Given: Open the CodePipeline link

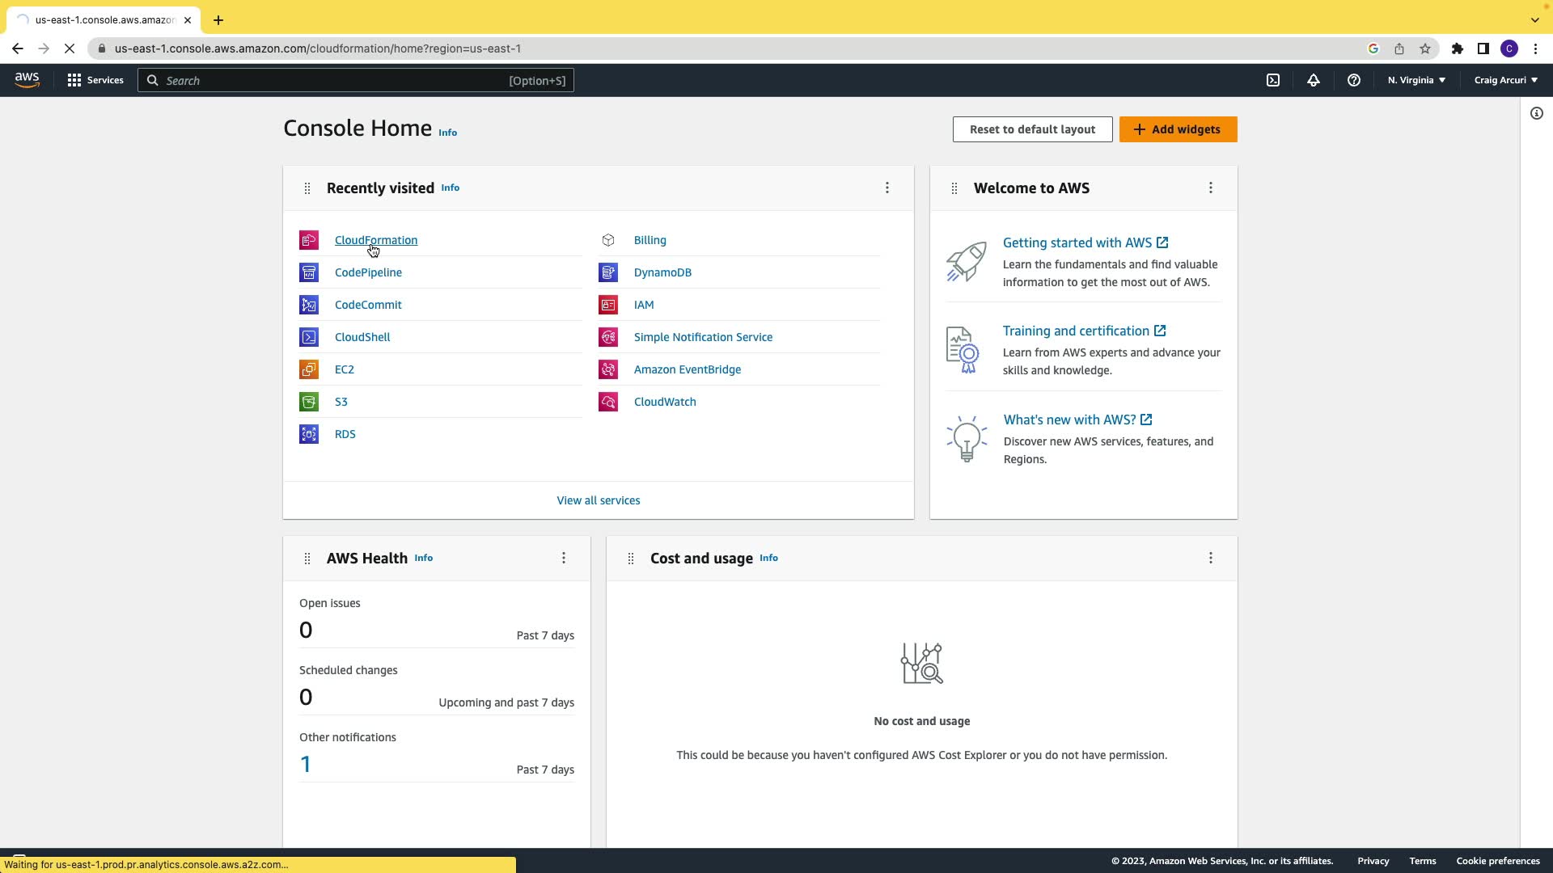Looking at the screenshot, I should [368, 272].
